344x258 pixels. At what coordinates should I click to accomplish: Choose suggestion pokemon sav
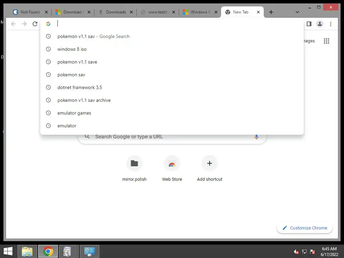pos(172,75)
